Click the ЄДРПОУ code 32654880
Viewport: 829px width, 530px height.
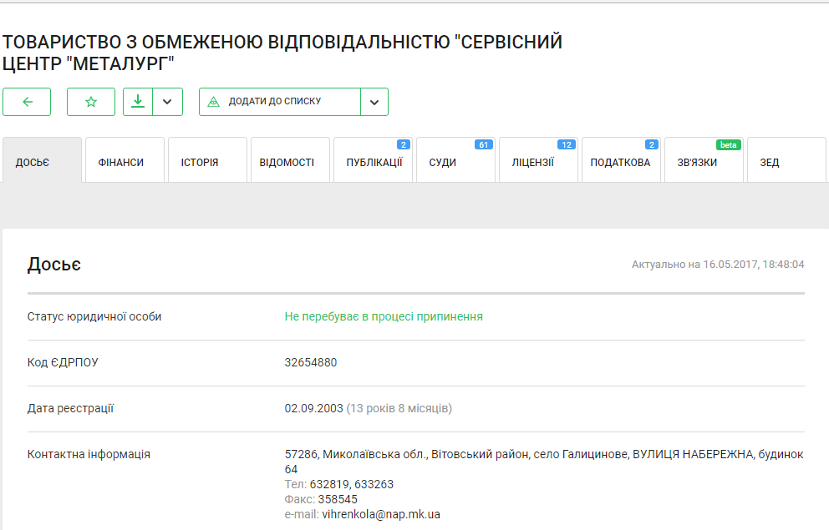pyautogui.click(x=311, y=362)
